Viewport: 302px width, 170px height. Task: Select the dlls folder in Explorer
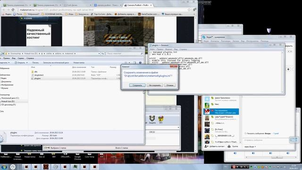point(36,72)
